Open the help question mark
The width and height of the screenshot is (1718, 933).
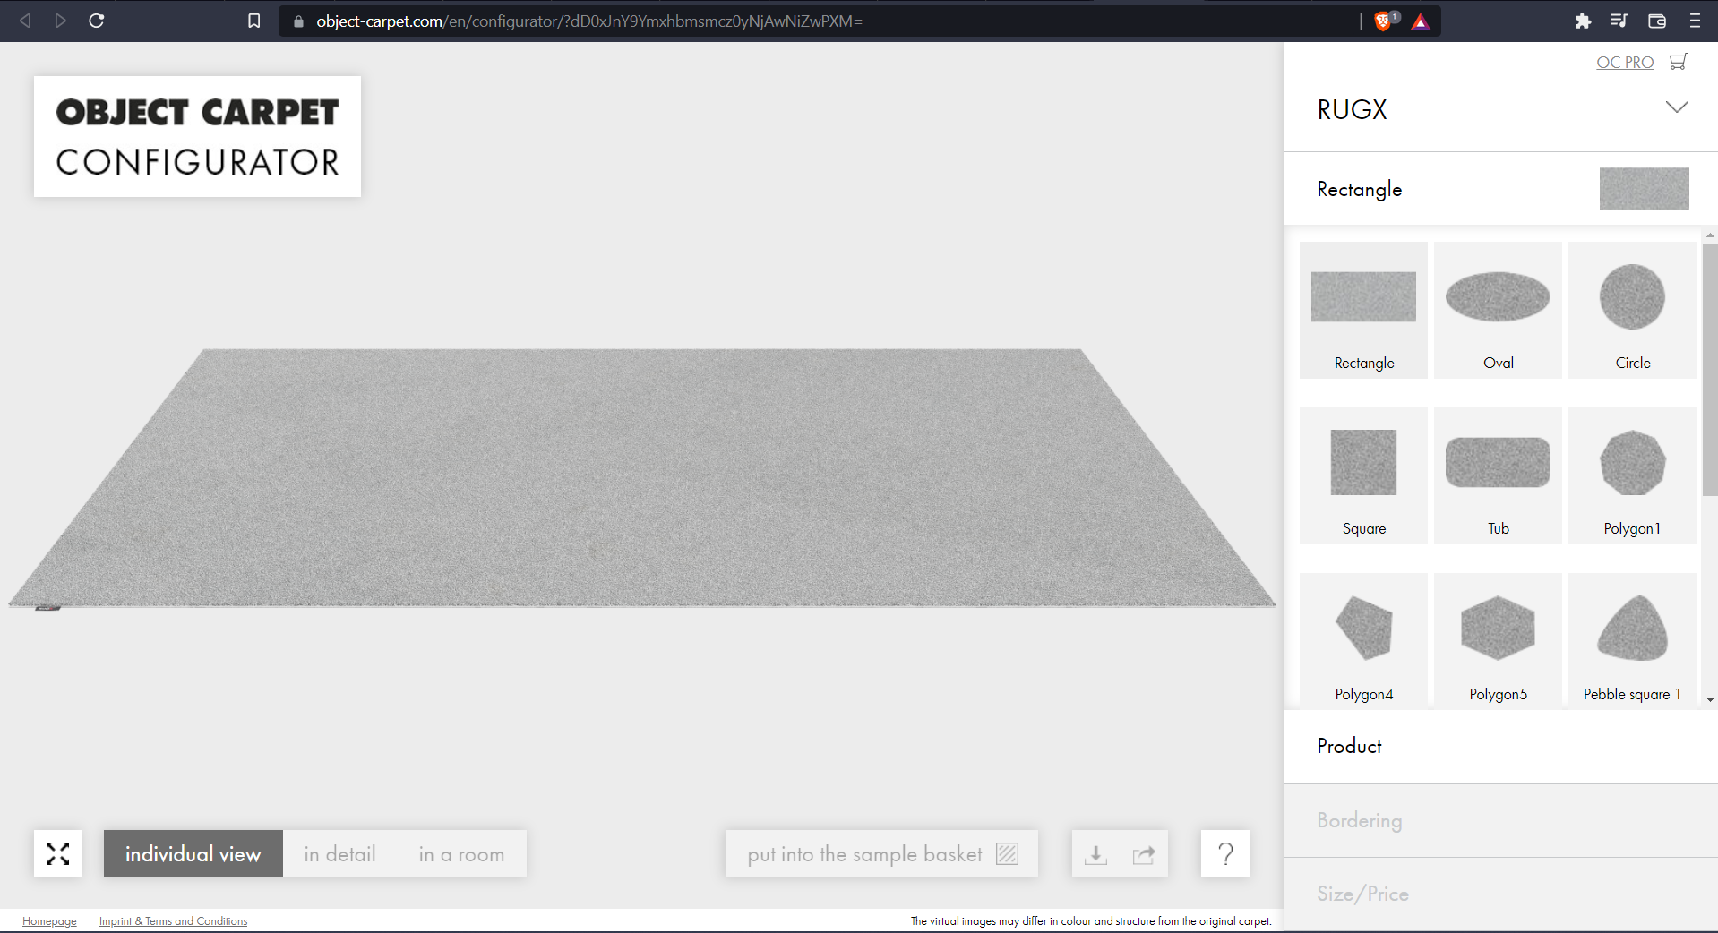1224,853
